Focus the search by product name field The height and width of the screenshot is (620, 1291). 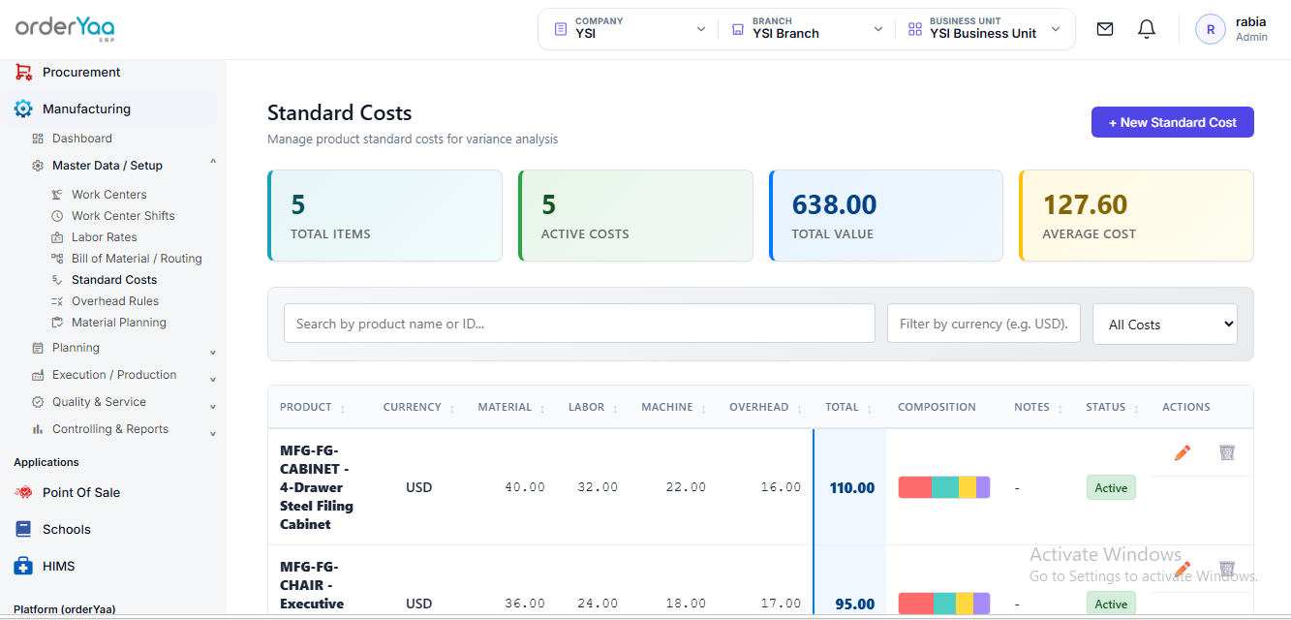point(579,324)
